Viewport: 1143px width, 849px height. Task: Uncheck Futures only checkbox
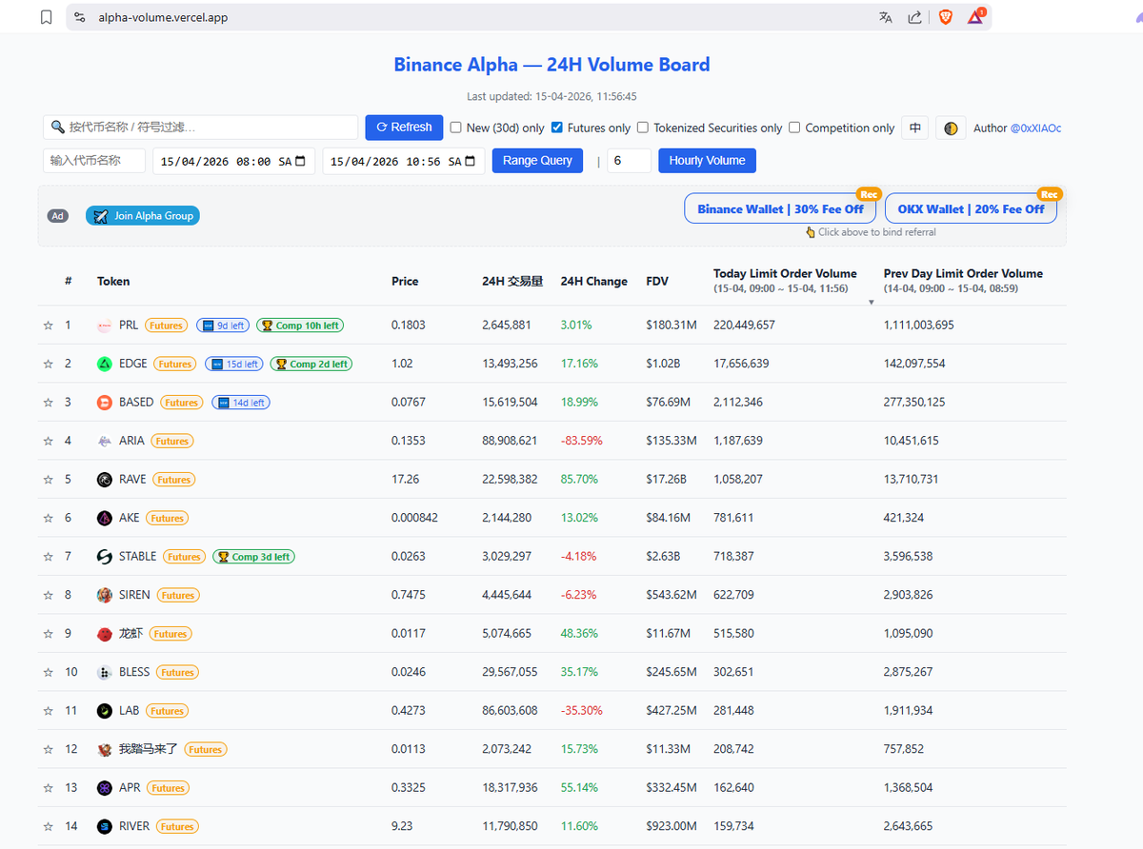(557, 128)
